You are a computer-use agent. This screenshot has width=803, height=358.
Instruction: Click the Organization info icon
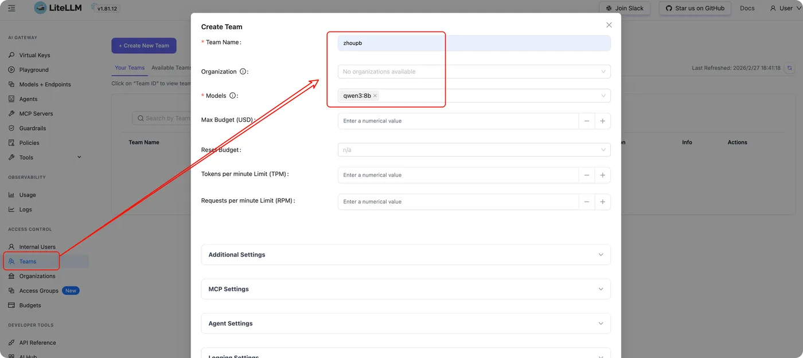click(x=243, y=72)
